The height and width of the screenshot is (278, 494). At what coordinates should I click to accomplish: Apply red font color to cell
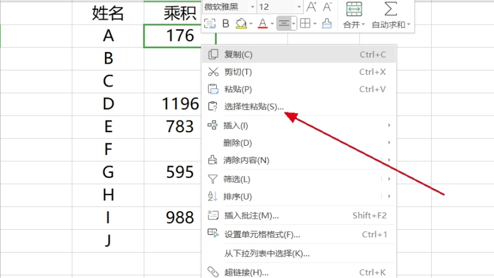coord(262,23)
